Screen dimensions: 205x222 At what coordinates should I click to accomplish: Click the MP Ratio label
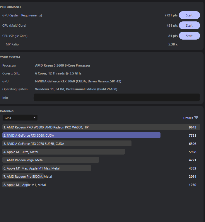click(12, 44)
